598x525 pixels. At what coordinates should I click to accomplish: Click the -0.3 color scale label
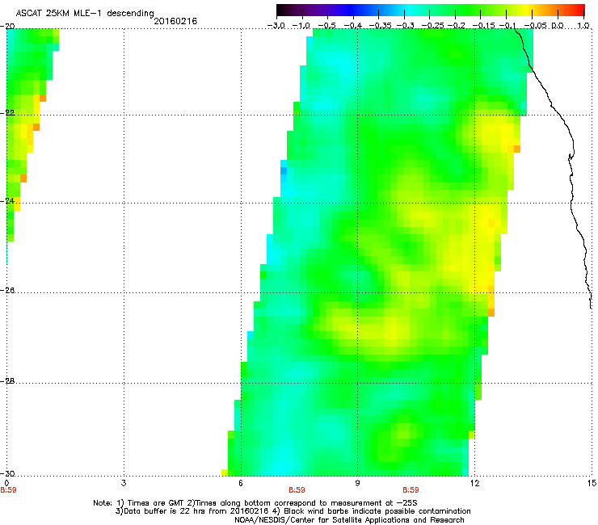click(x=406, y=26)
